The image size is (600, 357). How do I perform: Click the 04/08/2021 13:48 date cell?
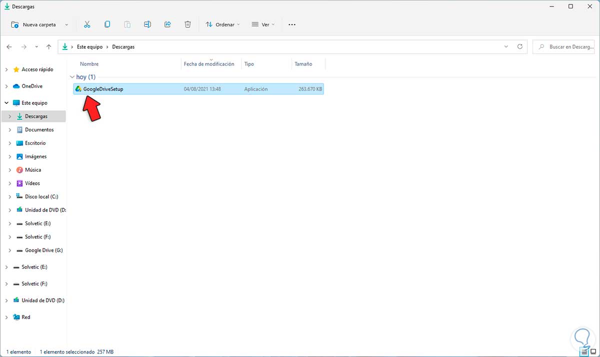click(x=202, y=89)
